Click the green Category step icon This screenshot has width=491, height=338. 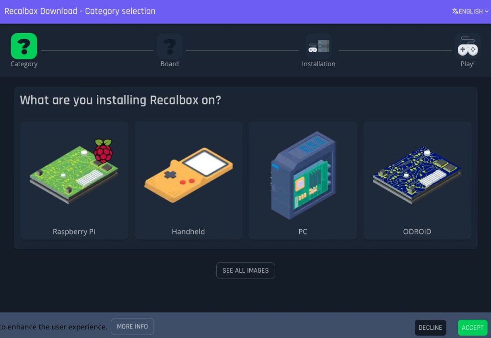24,46
